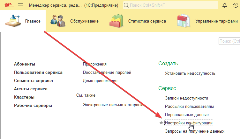Viewport: 240px width, 139px height.
Task: Click the 1C logo icon
Action: (8, 5)
